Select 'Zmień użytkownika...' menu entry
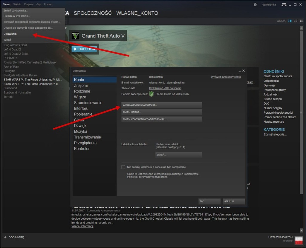Screen dimensions: 306x248 pyautogui.click(x=33, y=10)
